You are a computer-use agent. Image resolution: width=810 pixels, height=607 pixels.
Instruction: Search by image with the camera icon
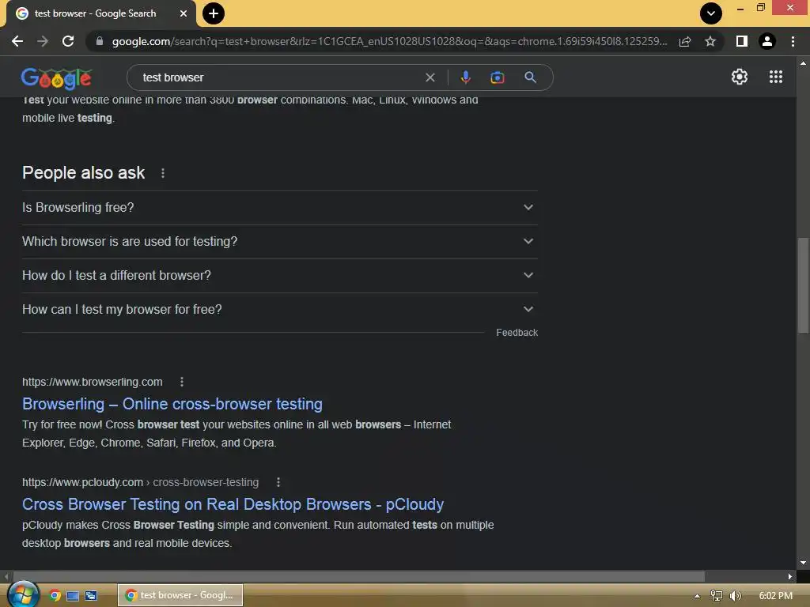point(498,77)
